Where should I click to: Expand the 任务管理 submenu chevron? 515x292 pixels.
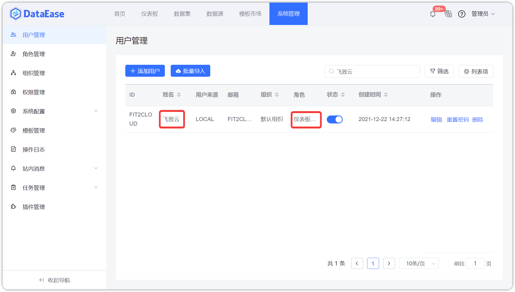click(x=96, y=187)
